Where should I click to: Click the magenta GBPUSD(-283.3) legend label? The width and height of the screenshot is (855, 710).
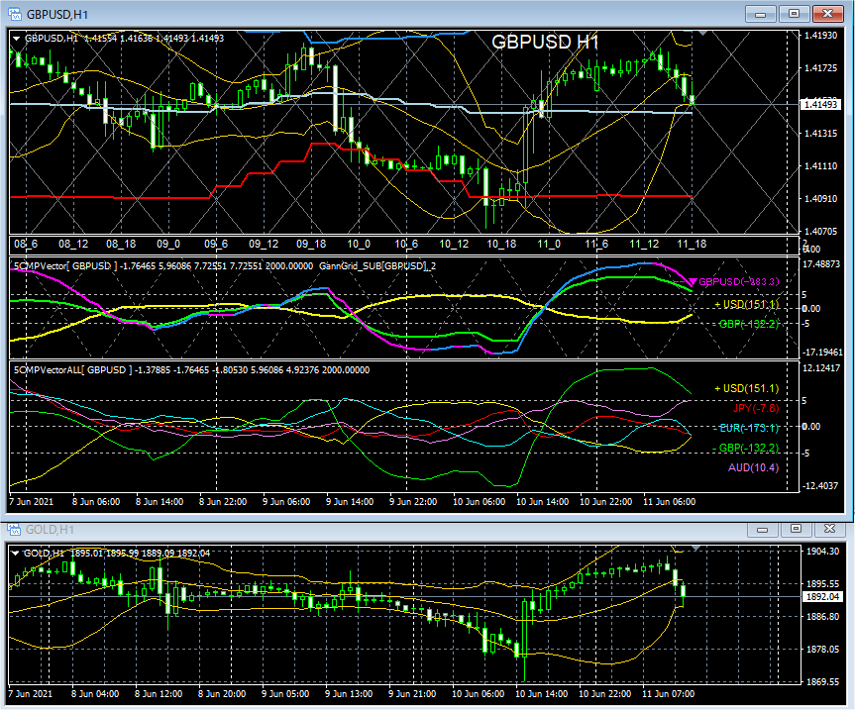point(739,281)
